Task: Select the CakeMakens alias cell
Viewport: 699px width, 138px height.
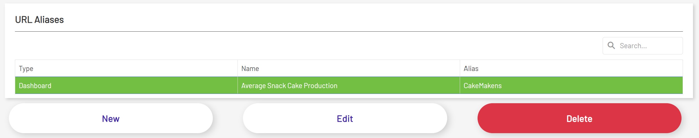Action: coord(482,86)
